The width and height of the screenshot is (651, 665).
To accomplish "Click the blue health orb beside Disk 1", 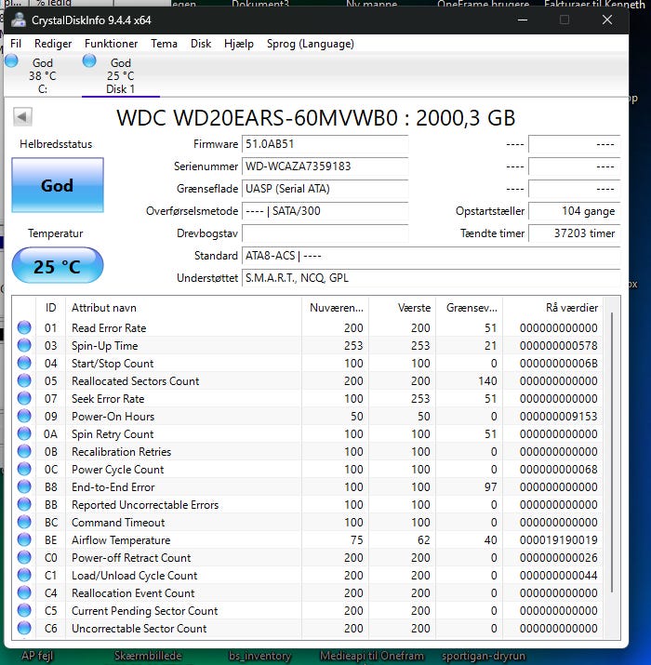I will [x=89, y=60].
